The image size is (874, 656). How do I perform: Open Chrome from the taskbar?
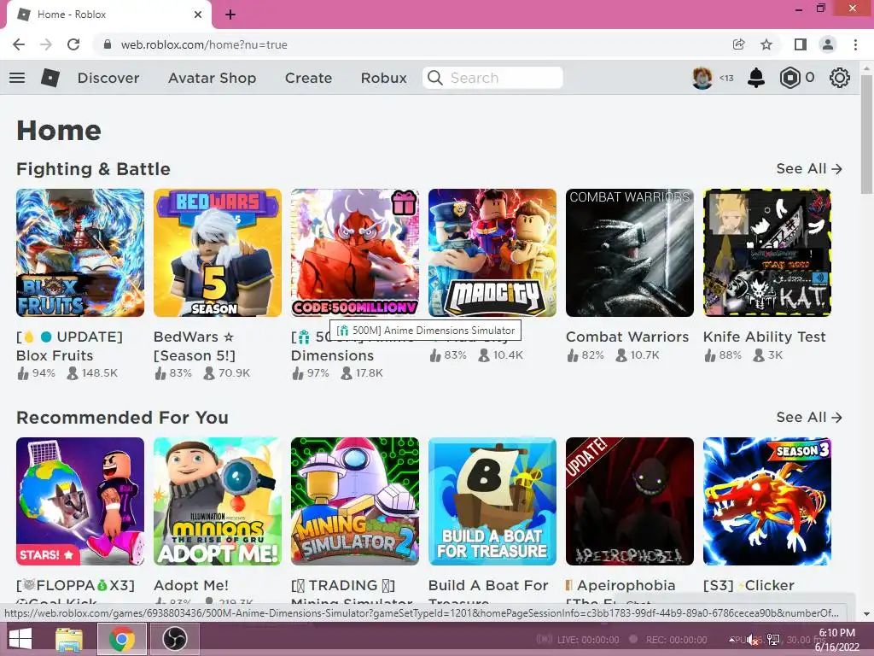coord(122,639)
